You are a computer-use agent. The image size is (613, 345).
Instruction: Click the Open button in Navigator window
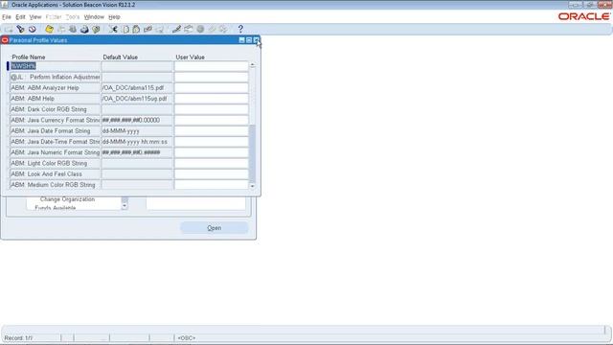click(215, 228)
